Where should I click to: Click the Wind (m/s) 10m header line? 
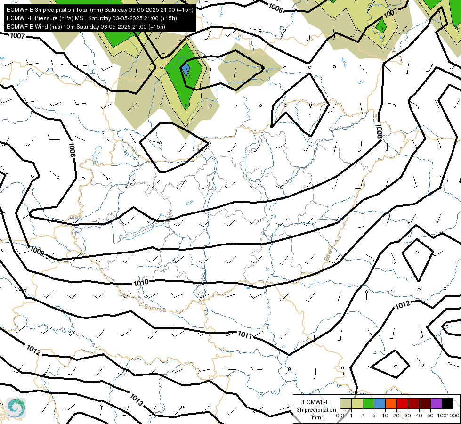click(86, 27)
